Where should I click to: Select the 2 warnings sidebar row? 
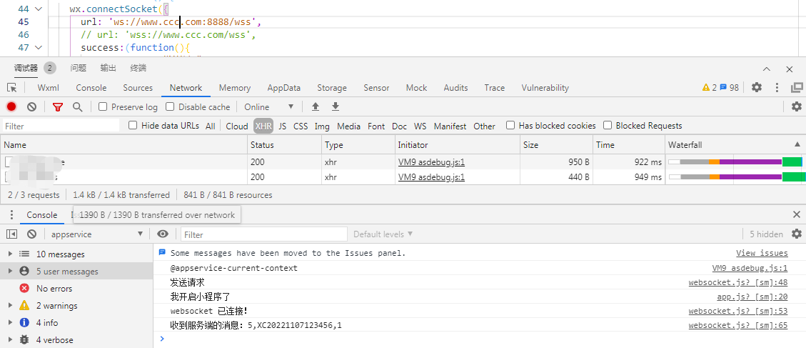(x=77, y=305)
